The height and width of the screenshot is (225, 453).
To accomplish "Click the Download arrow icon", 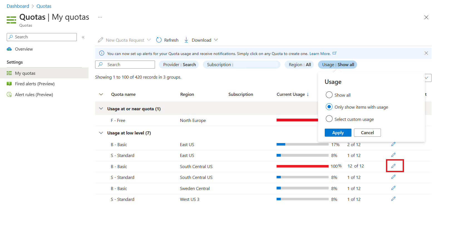I will (186, 40).
